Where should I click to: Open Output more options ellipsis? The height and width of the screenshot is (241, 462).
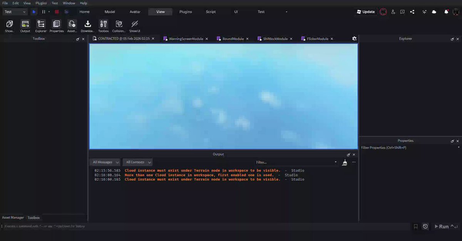click(354, 162)
